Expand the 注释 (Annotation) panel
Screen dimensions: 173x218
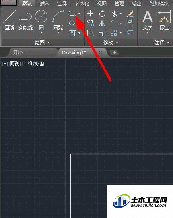tap(162, 42)
